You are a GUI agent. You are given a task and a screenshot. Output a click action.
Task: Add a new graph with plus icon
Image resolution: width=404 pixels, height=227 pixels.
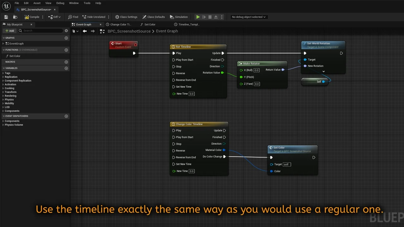(66, 38)
